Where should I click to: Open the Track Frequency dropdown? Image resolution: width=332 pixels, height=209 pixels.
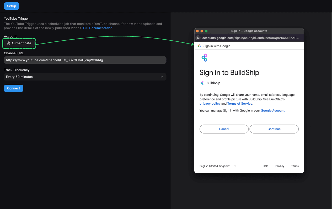85,77
